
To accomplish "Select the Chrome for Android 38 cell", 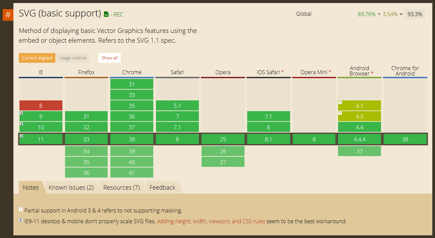I will click(405, 139).
